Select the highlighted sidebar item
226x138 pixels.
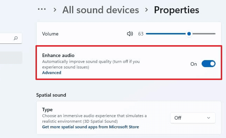pos(11,58)
